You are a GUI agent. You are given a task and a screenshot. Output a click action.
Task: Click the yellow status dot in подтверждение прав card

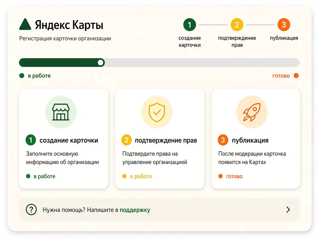[124, 176]
